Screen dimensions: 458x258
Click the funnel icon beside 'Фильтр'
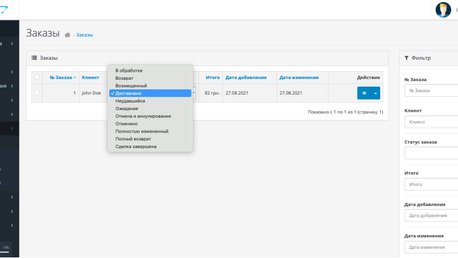[406, 58]
